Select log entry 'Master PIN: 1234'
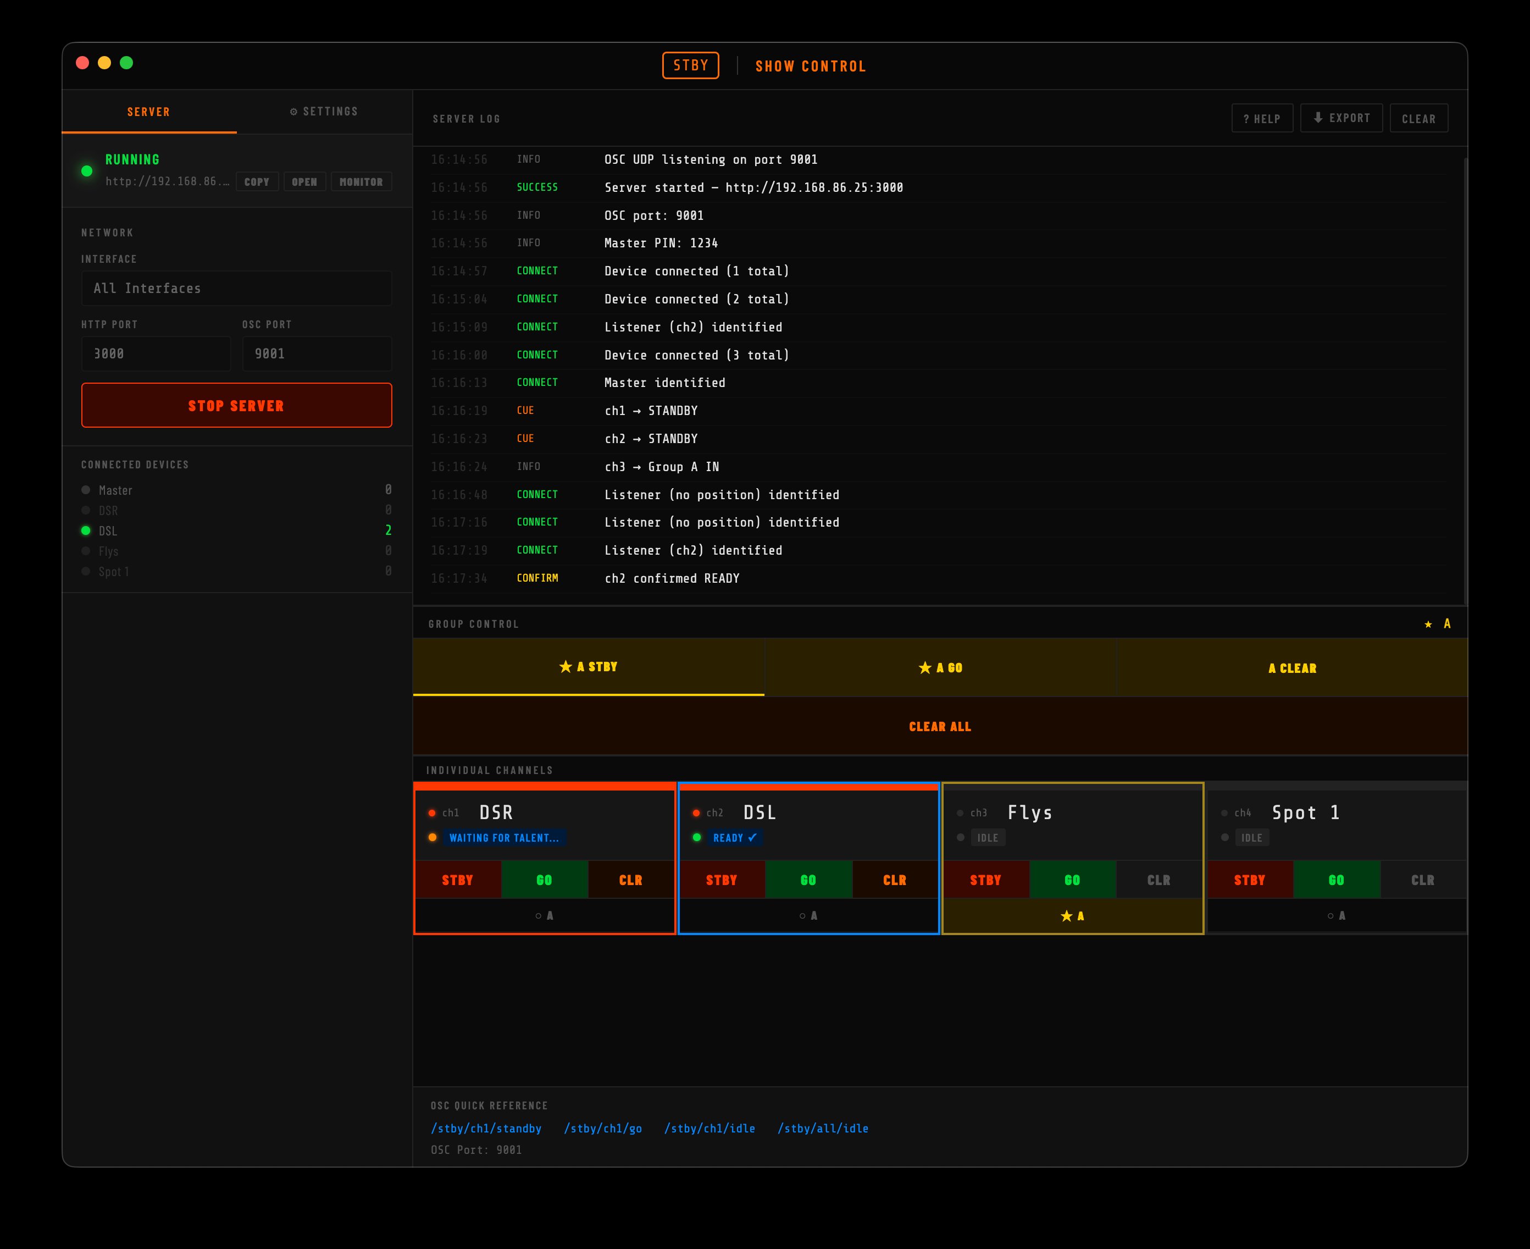 click(939, 243)
